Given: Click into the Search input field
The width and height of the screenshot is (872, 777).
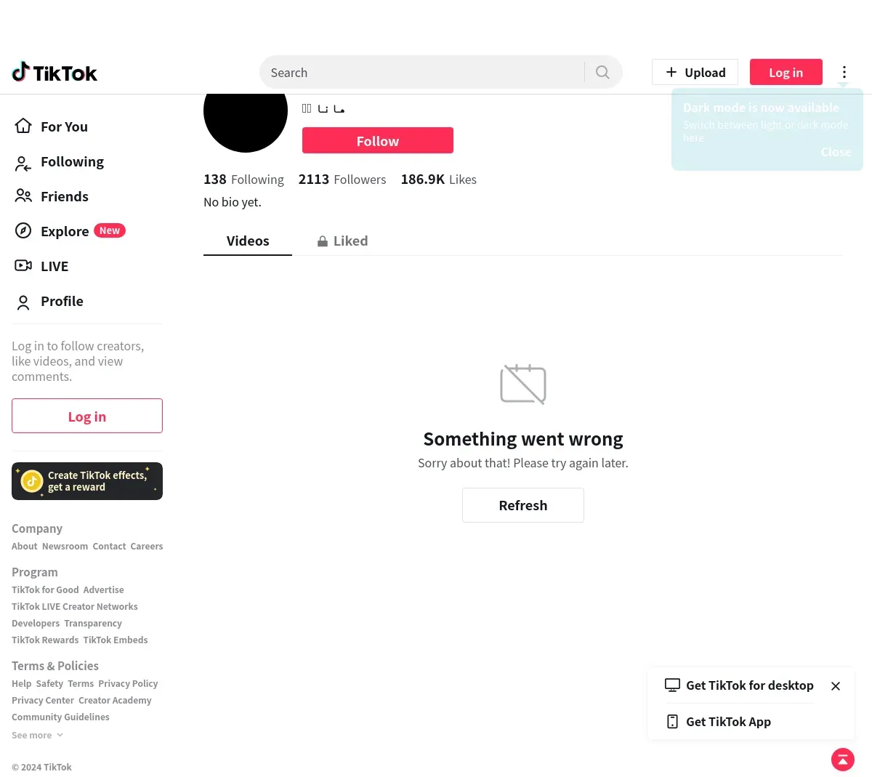Looking at the screenshot, I should tap(425, 72).
